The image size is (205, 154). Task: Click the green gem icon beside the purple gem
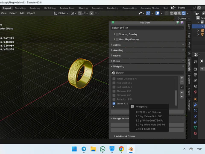coord(178,23)
